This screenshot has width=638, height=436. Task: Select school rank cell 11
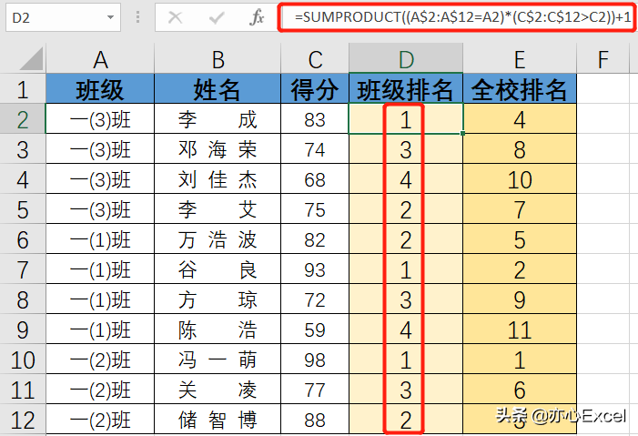[520, 330]
